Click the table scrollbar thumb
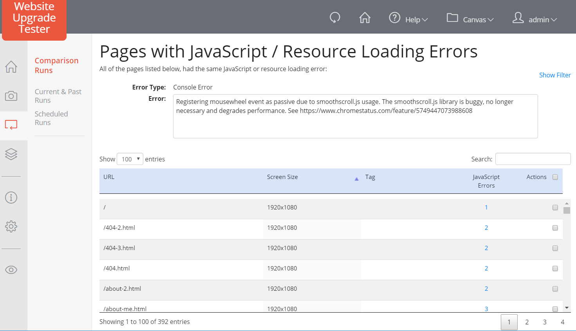Screen dimensions: 576x331 coord(567,210)
